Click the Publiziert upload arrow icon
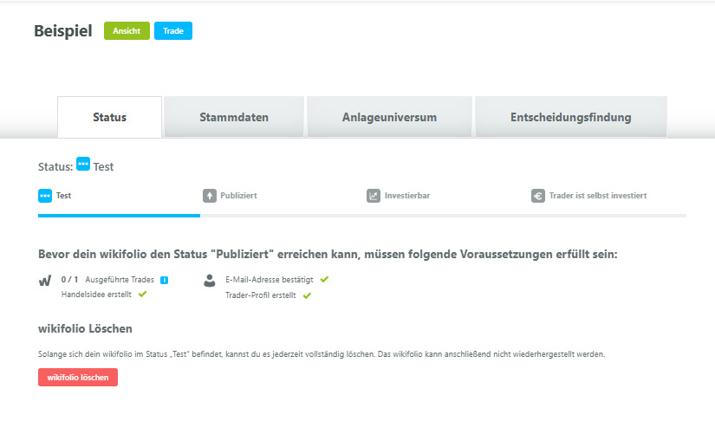 click(210, 196)
